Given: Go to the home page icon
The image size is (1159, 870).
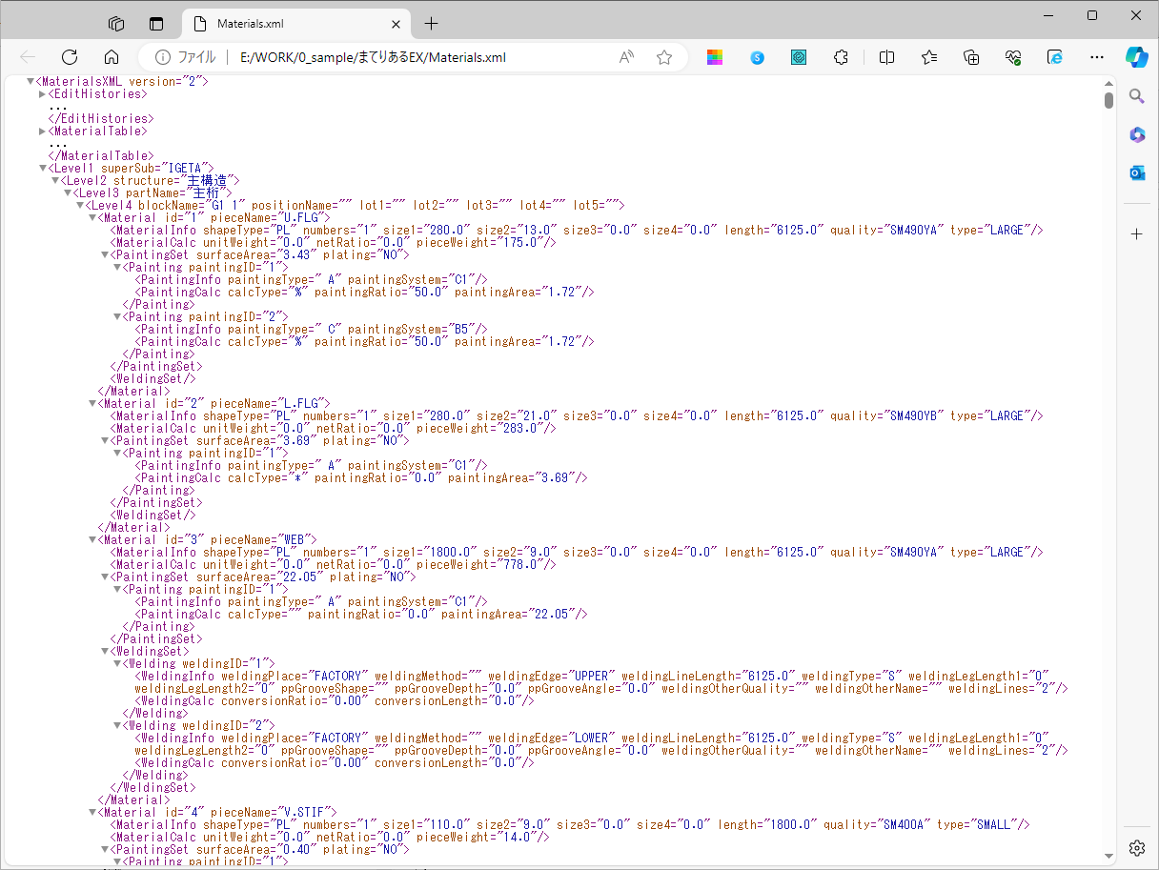Looking at the screenshot, I should pyautogui.click(x=112, y=57).
